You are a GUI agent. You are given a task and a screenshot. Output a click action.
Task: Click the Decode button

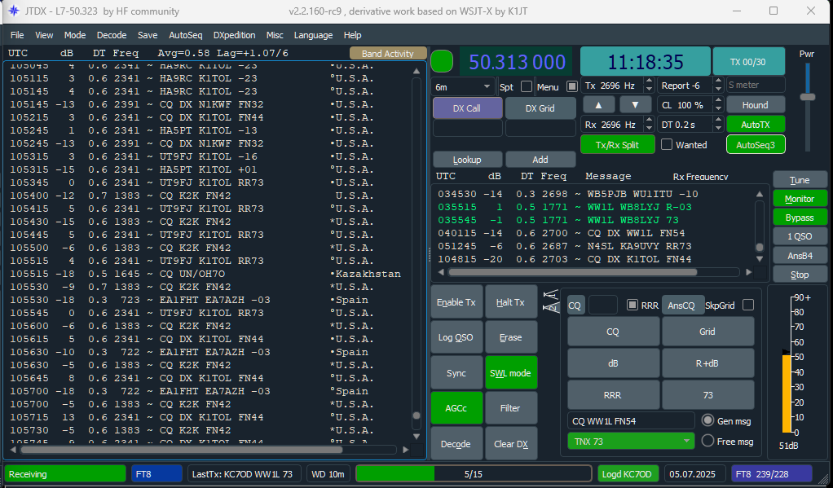tap(456, 443)
